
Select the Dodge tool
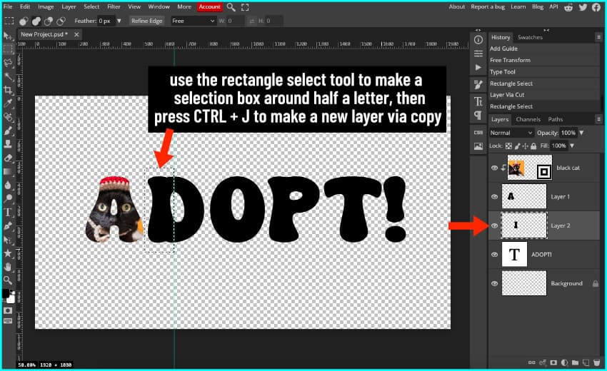(8, 198)
